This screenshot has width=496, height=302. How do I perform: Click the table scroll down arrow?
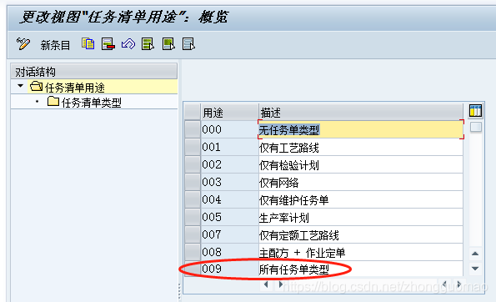pos(475,269)
